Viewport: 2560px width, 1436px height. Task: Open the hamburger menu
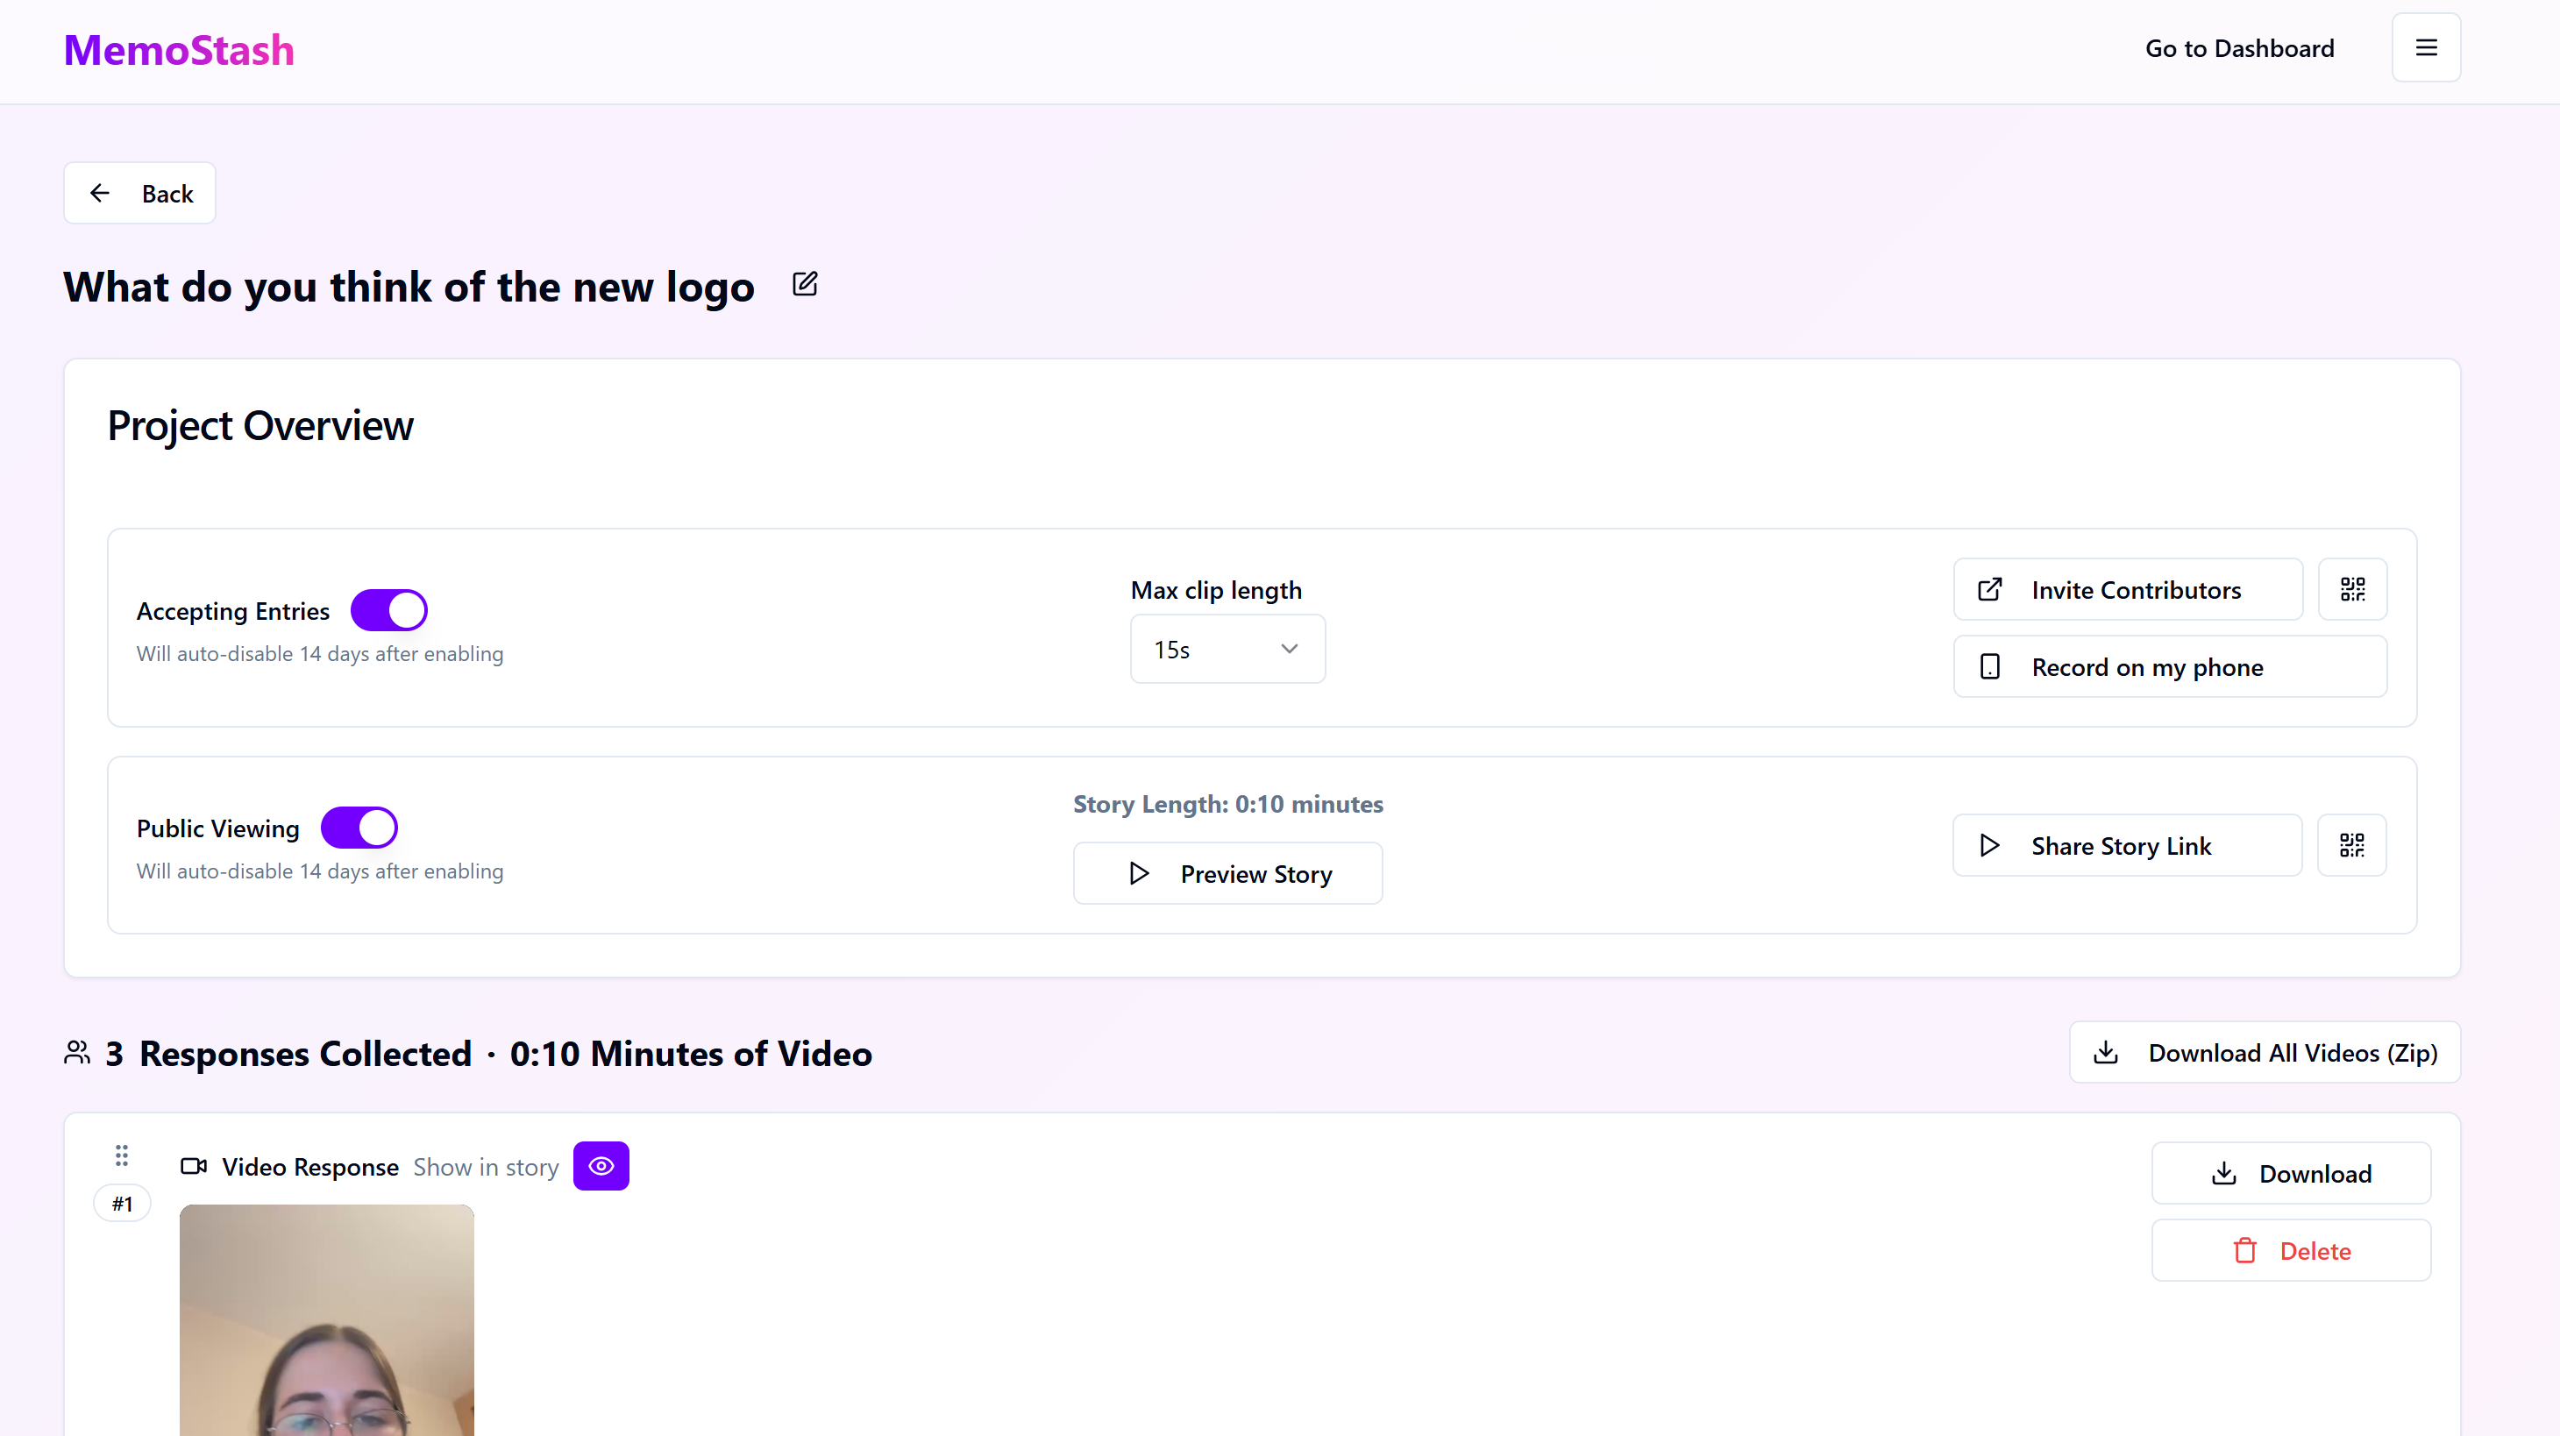2426,47
